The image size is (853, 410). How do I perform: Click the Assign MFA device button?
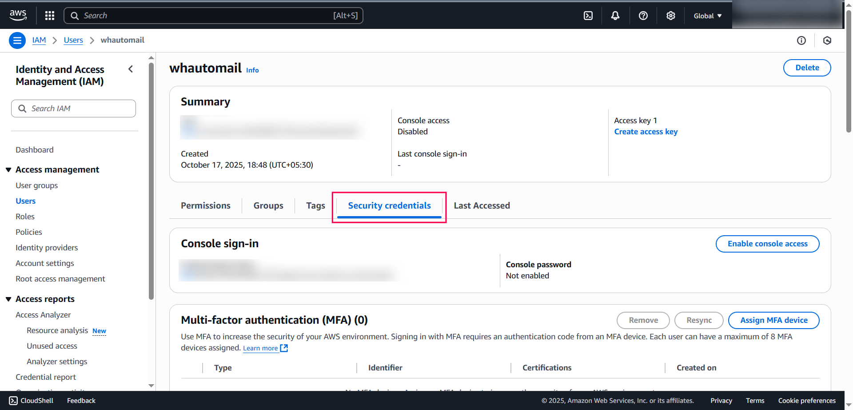[x=773, y=320]
